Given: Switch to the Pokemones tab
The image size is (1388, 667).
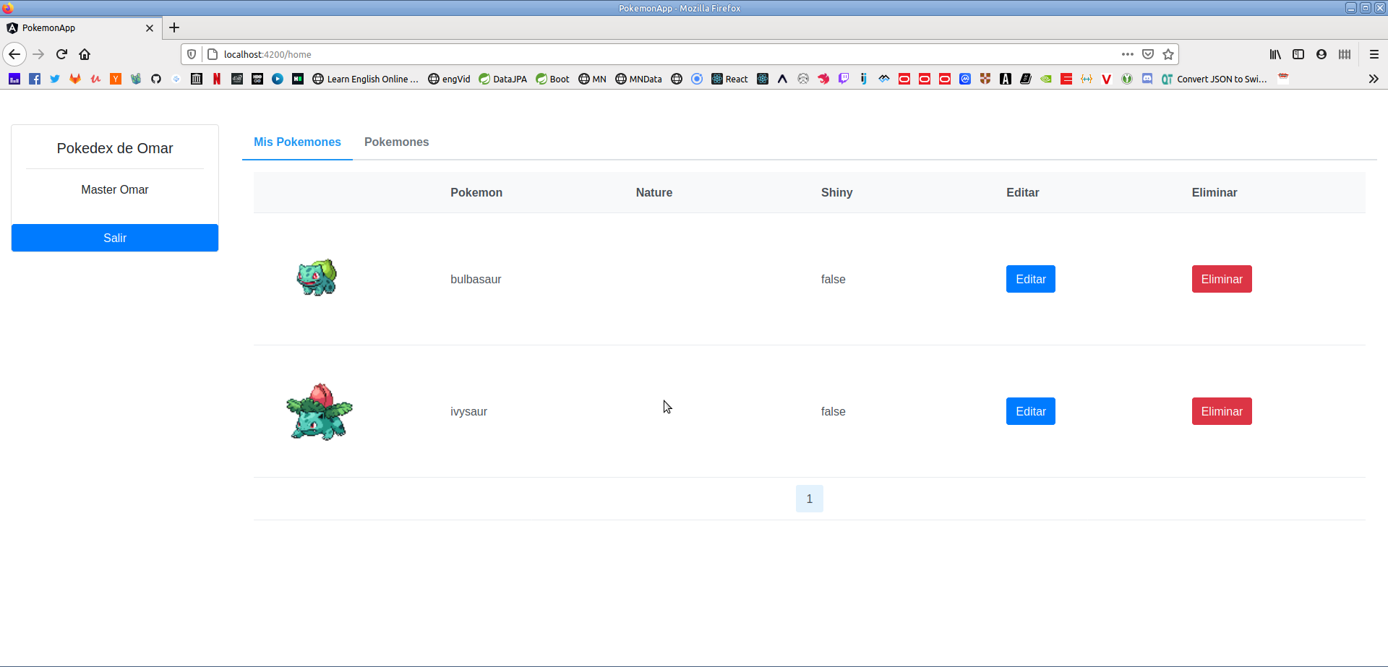Looking at the screenshot, I should pyautogui.click(x=396, y=142).
